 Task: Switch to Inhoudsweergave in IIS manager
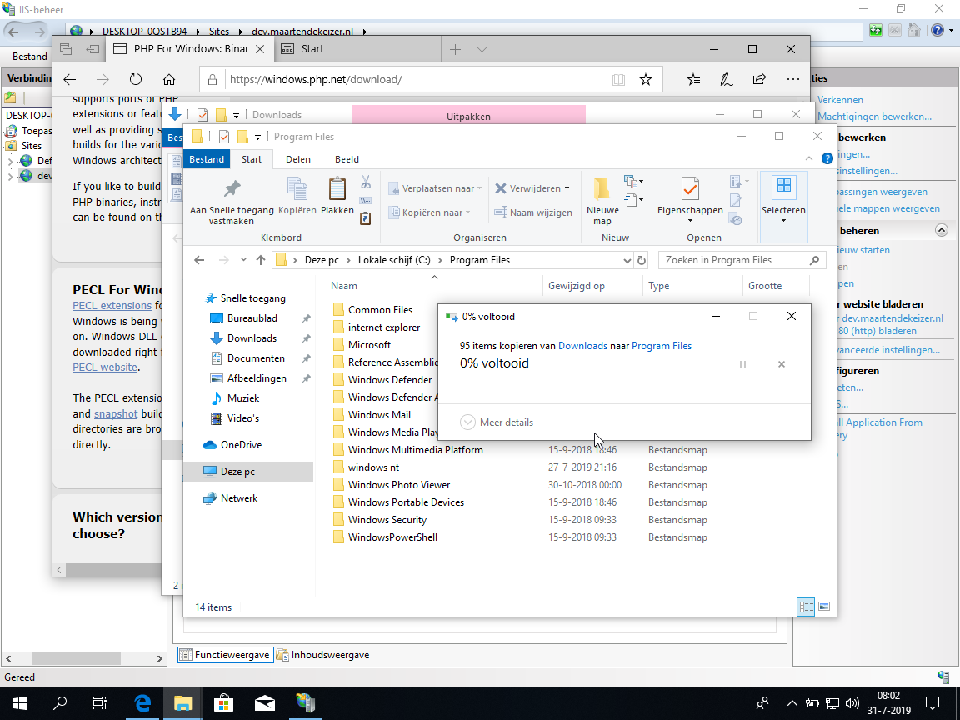click(322, 655)
